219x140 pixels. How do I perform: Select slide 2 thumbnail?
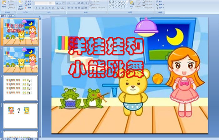pyautogui.click(x=21, y=60)
